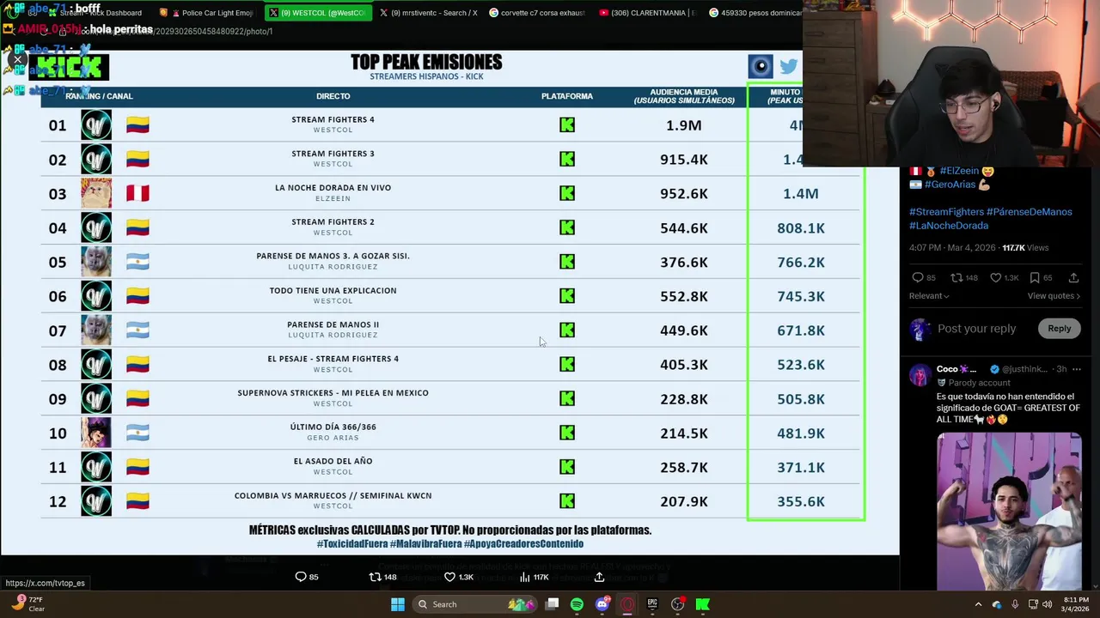The image size is (1100, 618).
Task: Click the share icon under the photo
Action: (x=599, y=577)
